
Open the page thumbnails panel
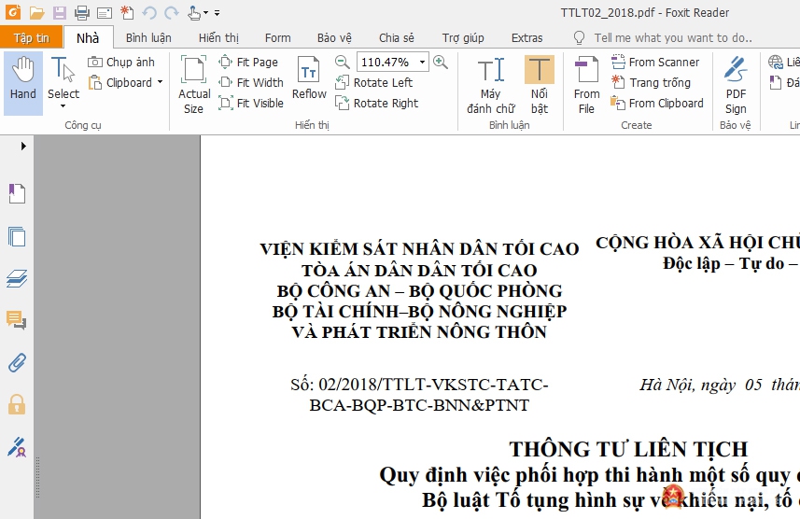tap(17, 237)
